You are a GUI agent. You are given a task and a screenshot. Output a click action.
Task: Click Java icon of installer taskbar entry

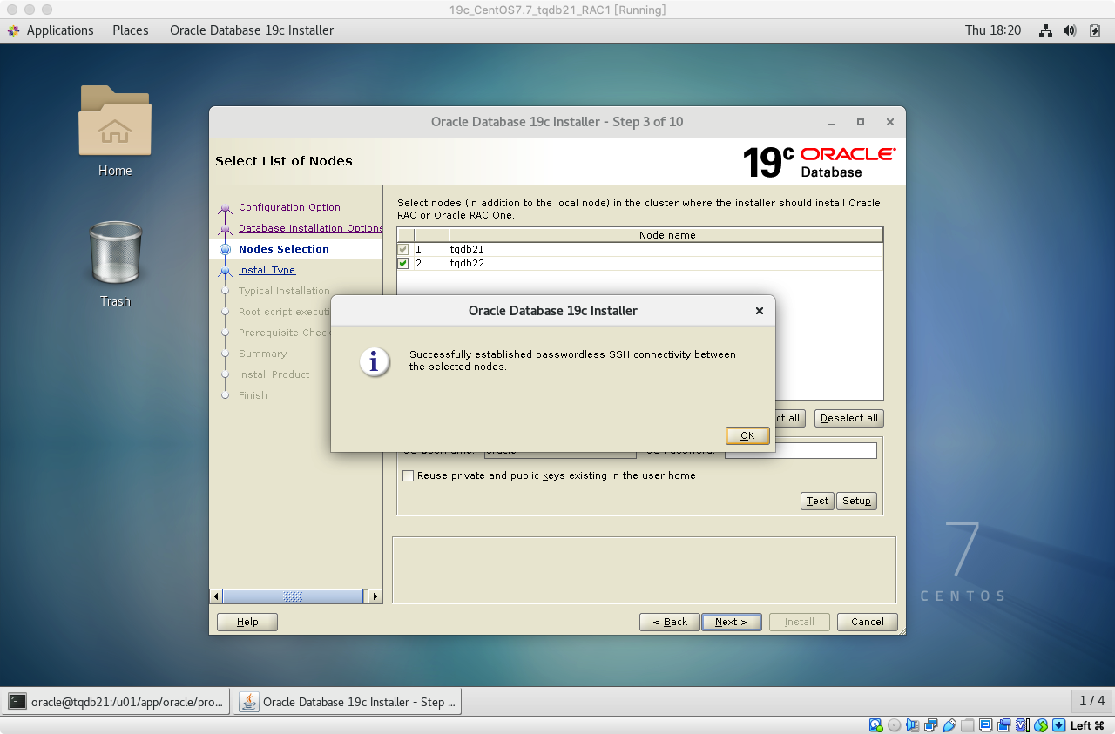tap(249, 702)
